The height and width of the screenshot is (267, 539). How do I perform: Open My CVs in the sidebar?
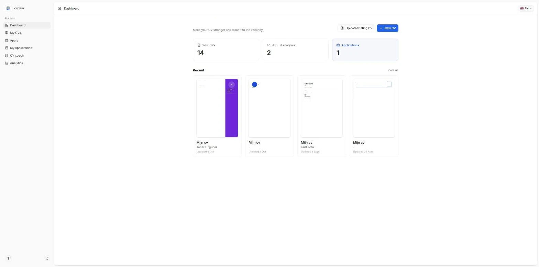(x=27, y=33)
